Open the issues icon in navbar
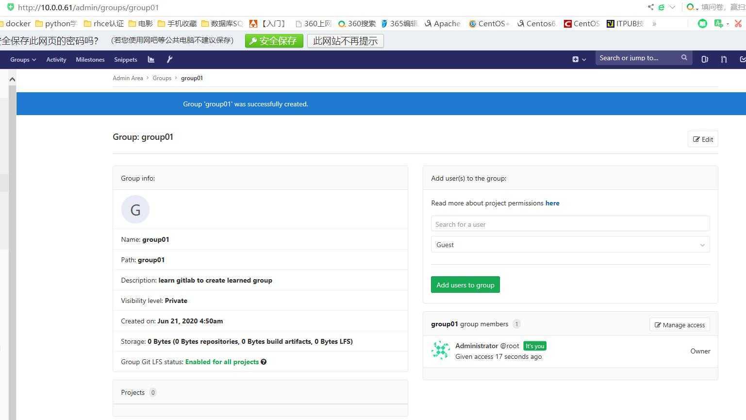The width and height of the screenshot is (746, 420). [705, 59]
